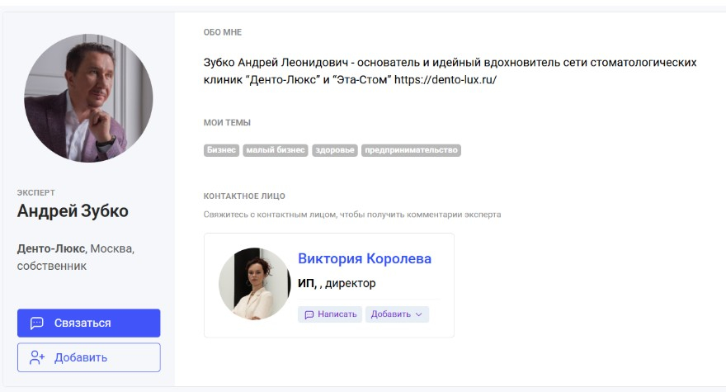Click the Денто-Люкс company name
726x392 pixels.
point(51,249)
